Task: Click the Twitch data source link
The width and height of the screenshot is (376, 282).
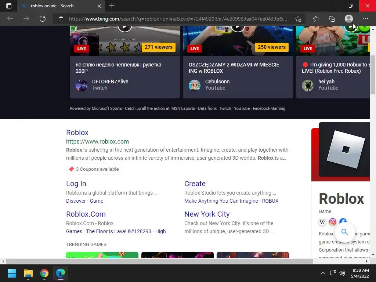Action: (225, 108)
